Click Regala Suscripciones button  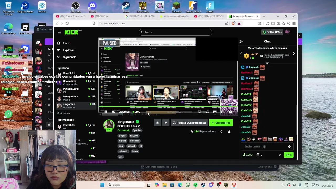pos(189,123)
